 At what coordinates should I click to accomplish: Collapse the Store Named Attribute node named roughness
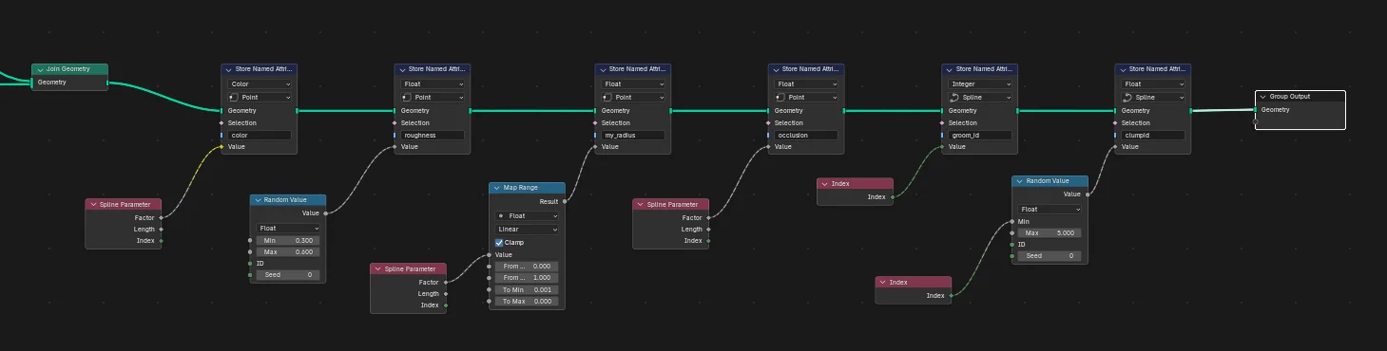coord(402,69)
